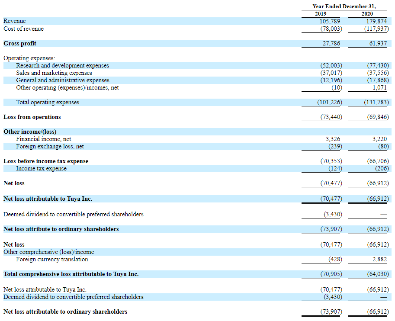
Task: Select the Total operating expenses label
Action: coord(48,102)
